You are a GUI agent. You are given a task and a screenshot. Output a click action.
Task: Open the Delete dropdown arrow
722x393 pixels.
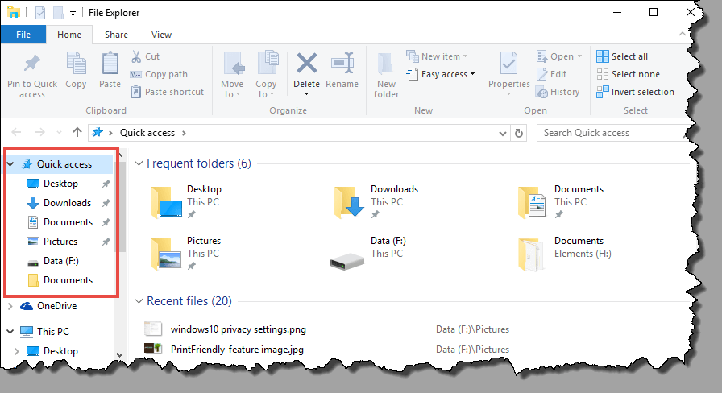point(306,94)
